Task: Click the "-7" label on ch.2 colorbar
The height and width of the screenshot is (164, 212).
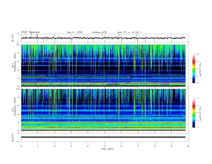Action: pos(197,128)
